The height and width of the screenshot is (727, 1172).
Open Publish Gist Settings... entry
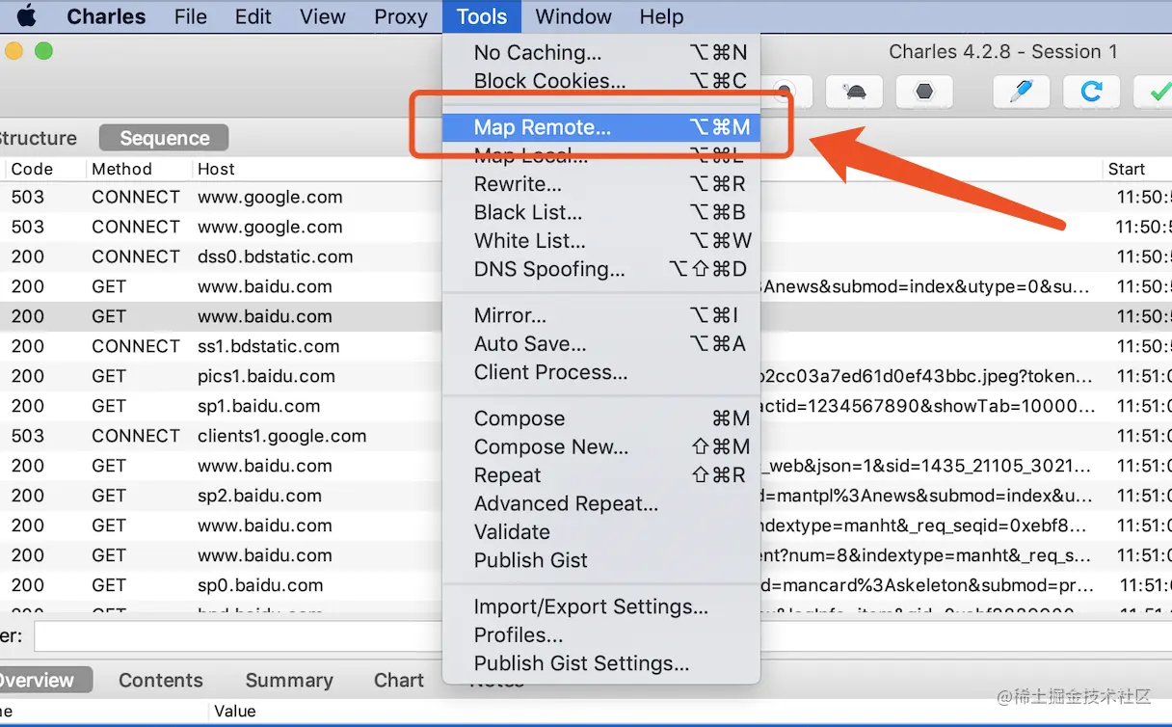pos(601,663)
